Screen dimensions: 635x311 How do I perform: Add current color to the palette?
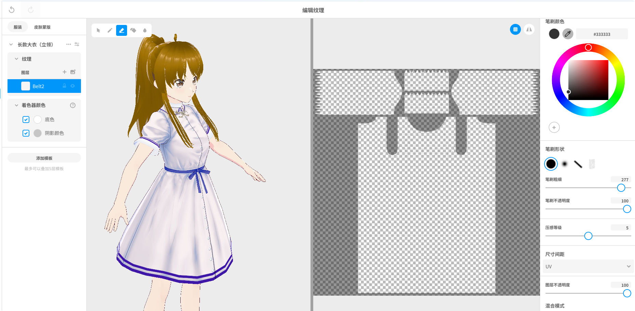pyautogui.click(x=554, y=127)
